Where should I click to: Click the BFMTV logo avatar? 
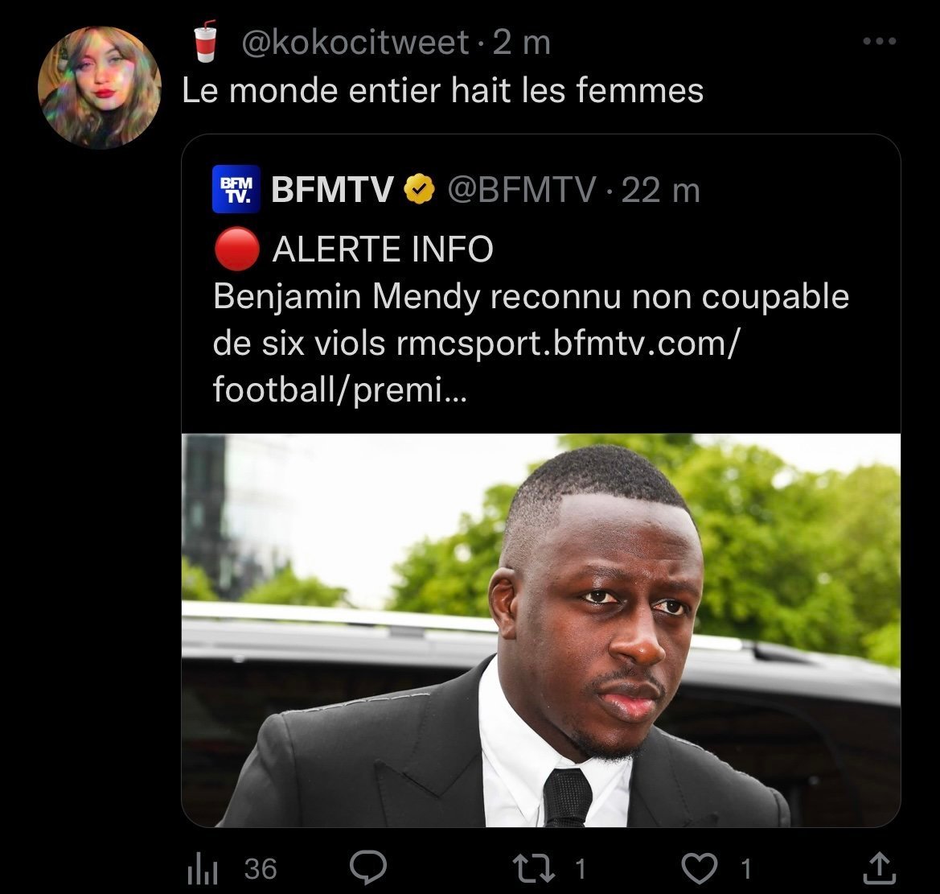click(236, 190)
